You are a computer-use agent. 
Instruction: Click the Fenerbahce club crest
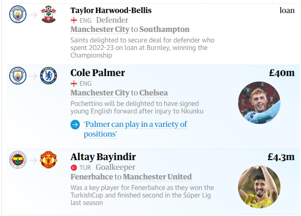point(18,160)
